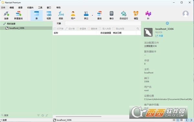
Task: Switch to ER diagram view in status bar
Action: point(181,120)
